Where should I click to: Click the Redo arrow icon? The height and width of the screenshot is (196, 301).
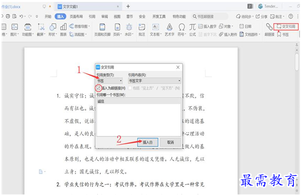point(30,16)
